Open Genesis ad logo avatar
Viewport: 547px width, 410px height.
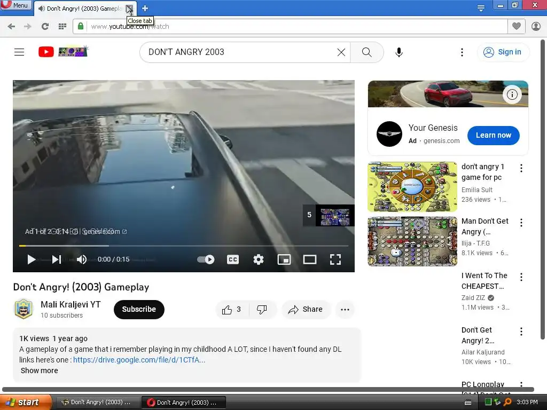tap(389, 134)
